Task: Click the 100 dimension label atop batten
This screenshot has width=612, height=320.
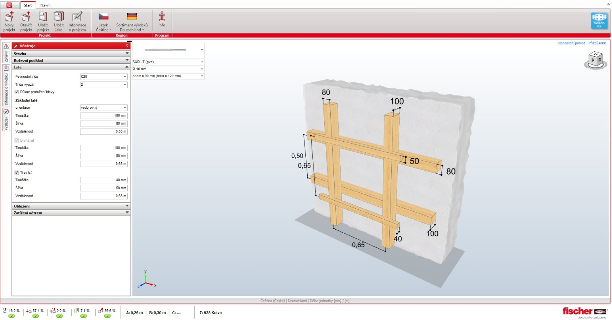Action: pyautogui.click(x=397, y=101)
